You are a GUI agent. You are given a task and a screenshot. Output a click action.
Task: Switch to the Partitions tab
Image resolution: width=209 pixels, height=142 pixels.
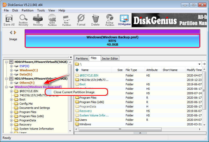[82, 58]
